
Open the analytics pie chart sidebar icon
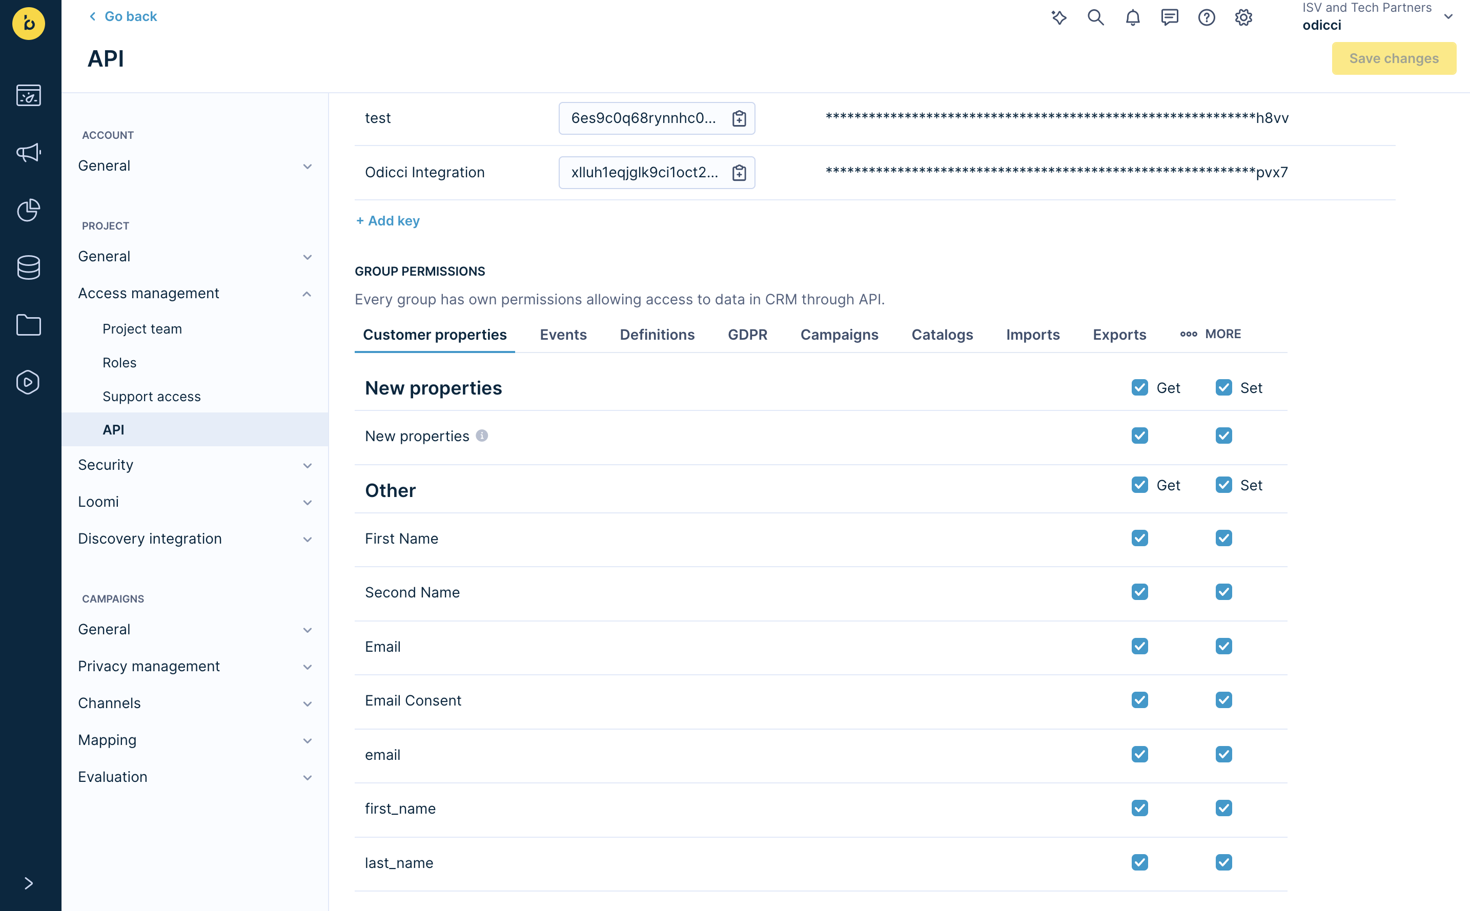tap(28, 210)
